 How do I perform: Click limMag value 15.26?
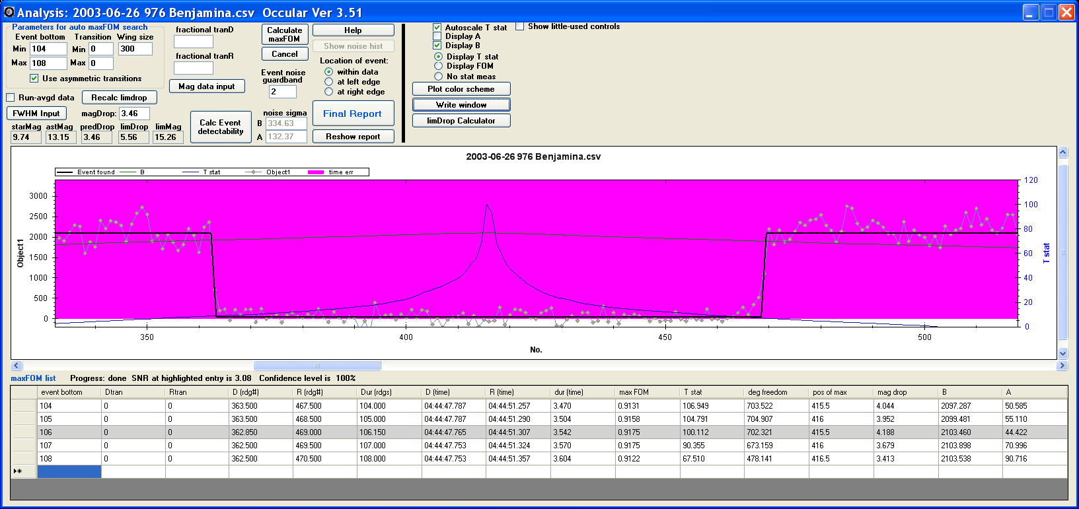[x=168, y=137]
